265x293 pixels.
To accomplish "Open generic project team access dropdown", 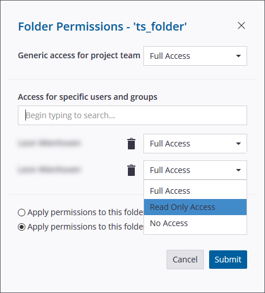I will [x=195, y=56].
